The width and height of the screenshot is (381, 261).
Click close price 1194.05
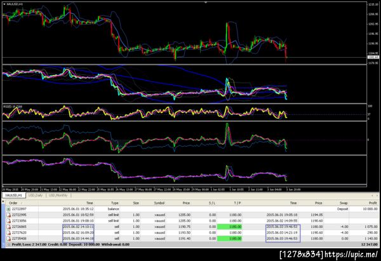(x=317, y=215)
